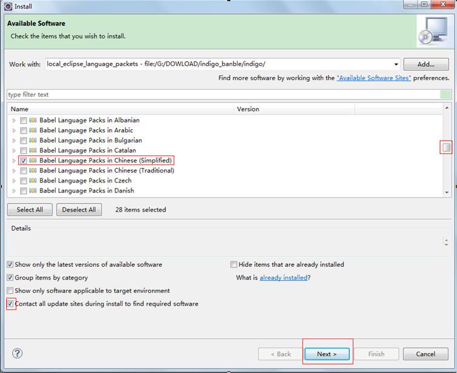The width and height of the screenshot is (457, 373).
Task: Check Babel Language Packs in Bulgarian
Action: 23,141
